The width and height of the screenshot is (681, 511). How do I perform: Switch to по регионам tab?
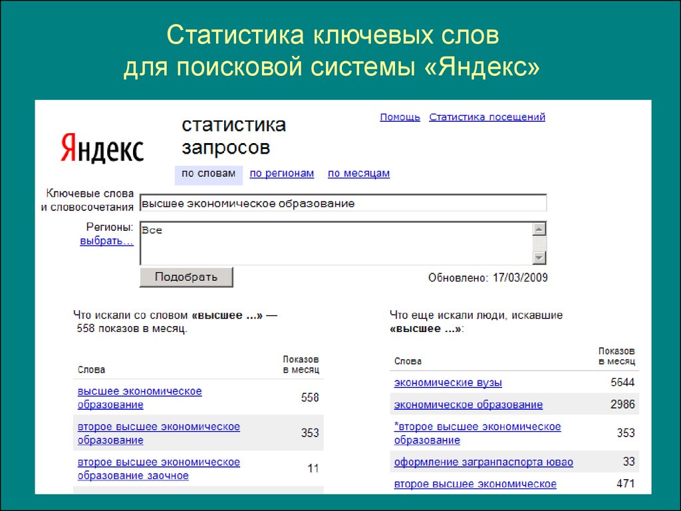[x=282, y=174]
